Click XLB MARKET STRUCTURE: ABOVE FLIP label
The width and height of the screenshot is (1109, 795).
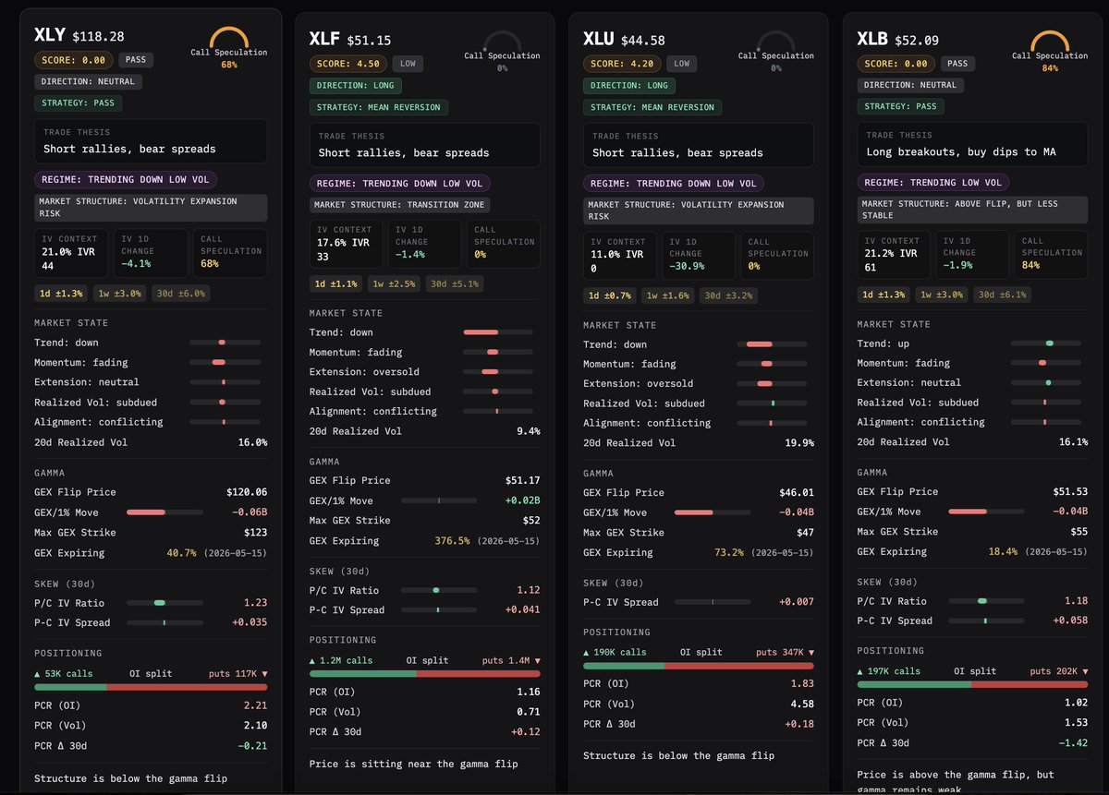point(973,209)
